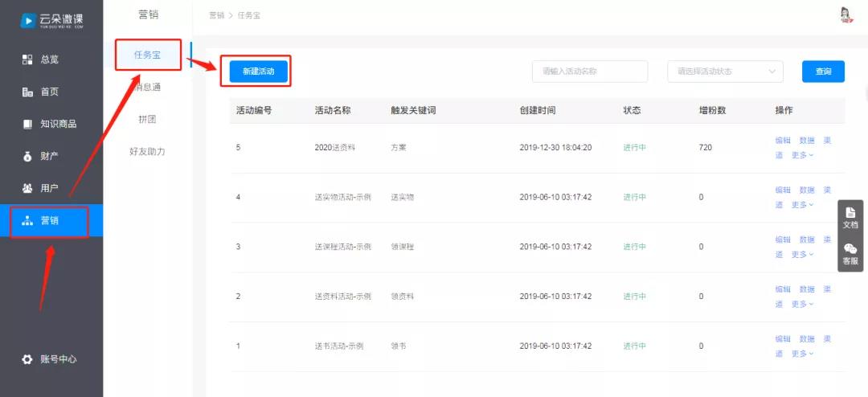Click the 营销 submenu panel title
The image size is (868, 397).
tap(148, 15)
